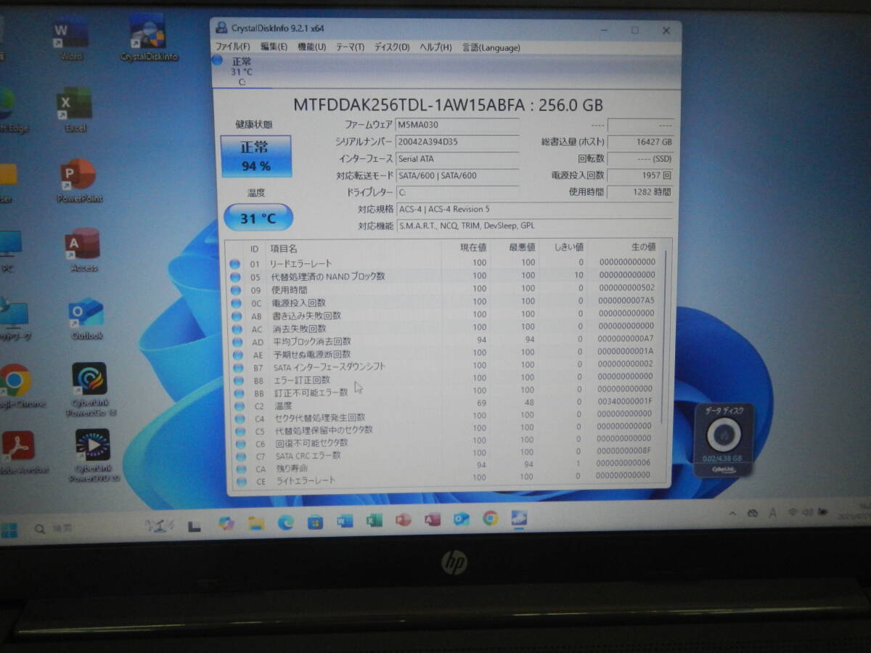Open the テーマ(T) menu
Image resolution: width=871 pixels, height=653 pixels.
click(350, 47)
